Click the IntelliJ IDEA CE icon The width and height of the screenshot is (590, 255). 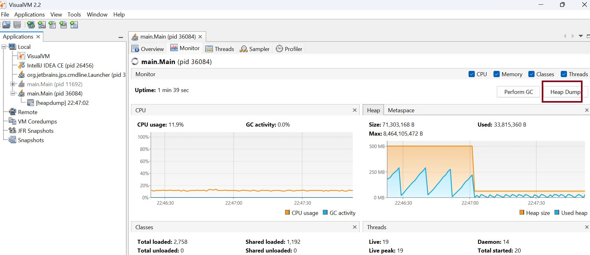click(x=21, y=65)
